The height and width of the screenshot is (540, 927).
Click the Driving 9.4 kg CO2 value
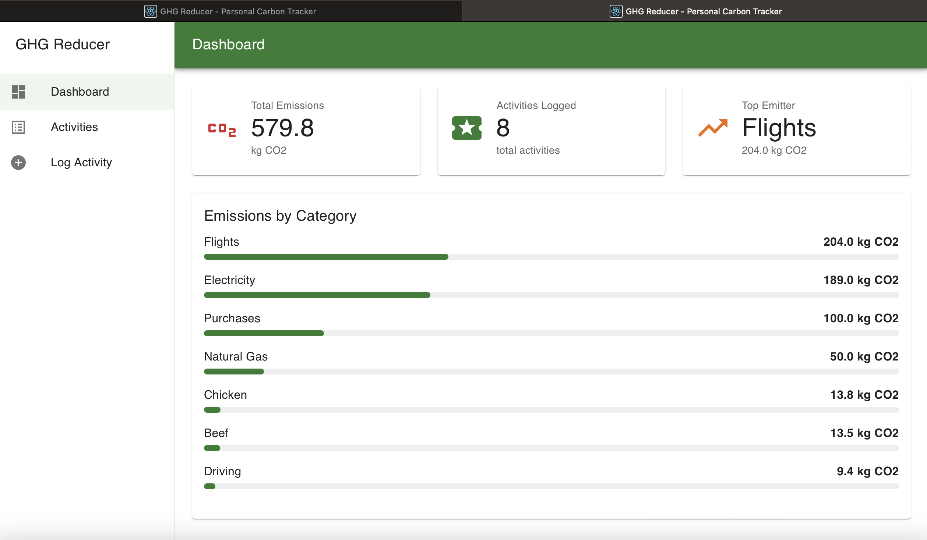click(x=867, y=471)
